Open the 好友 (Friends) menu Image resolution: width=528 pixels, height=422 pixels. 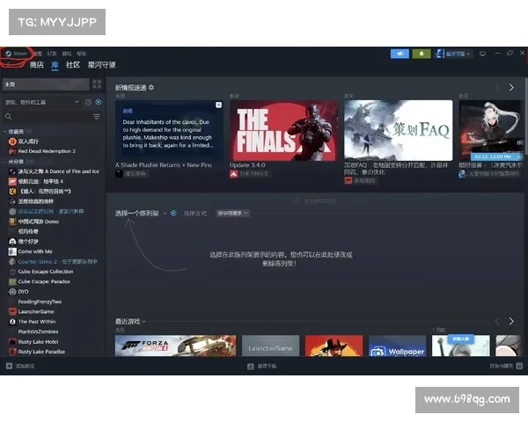(x=52, y=54)
